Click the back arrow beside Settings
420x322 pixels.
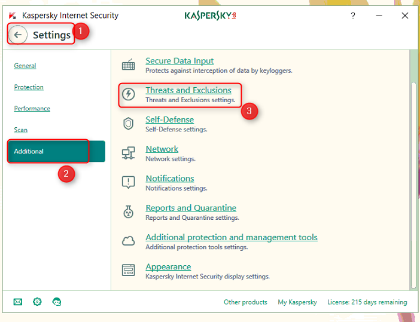coord(18,35)
